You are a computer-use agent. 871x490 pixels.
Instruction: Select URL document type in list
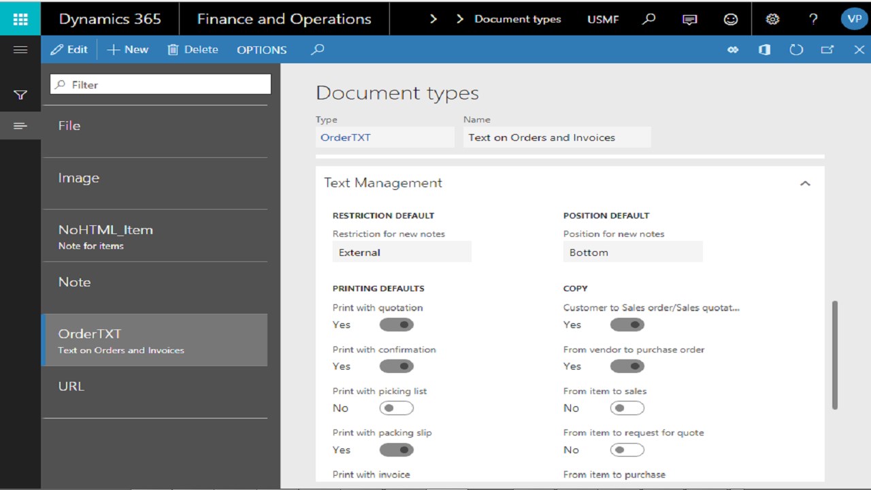pos(155,392)
